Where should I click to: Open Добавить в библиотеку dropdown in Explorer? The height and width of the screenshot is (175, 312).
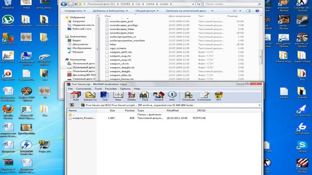(110, 11)
